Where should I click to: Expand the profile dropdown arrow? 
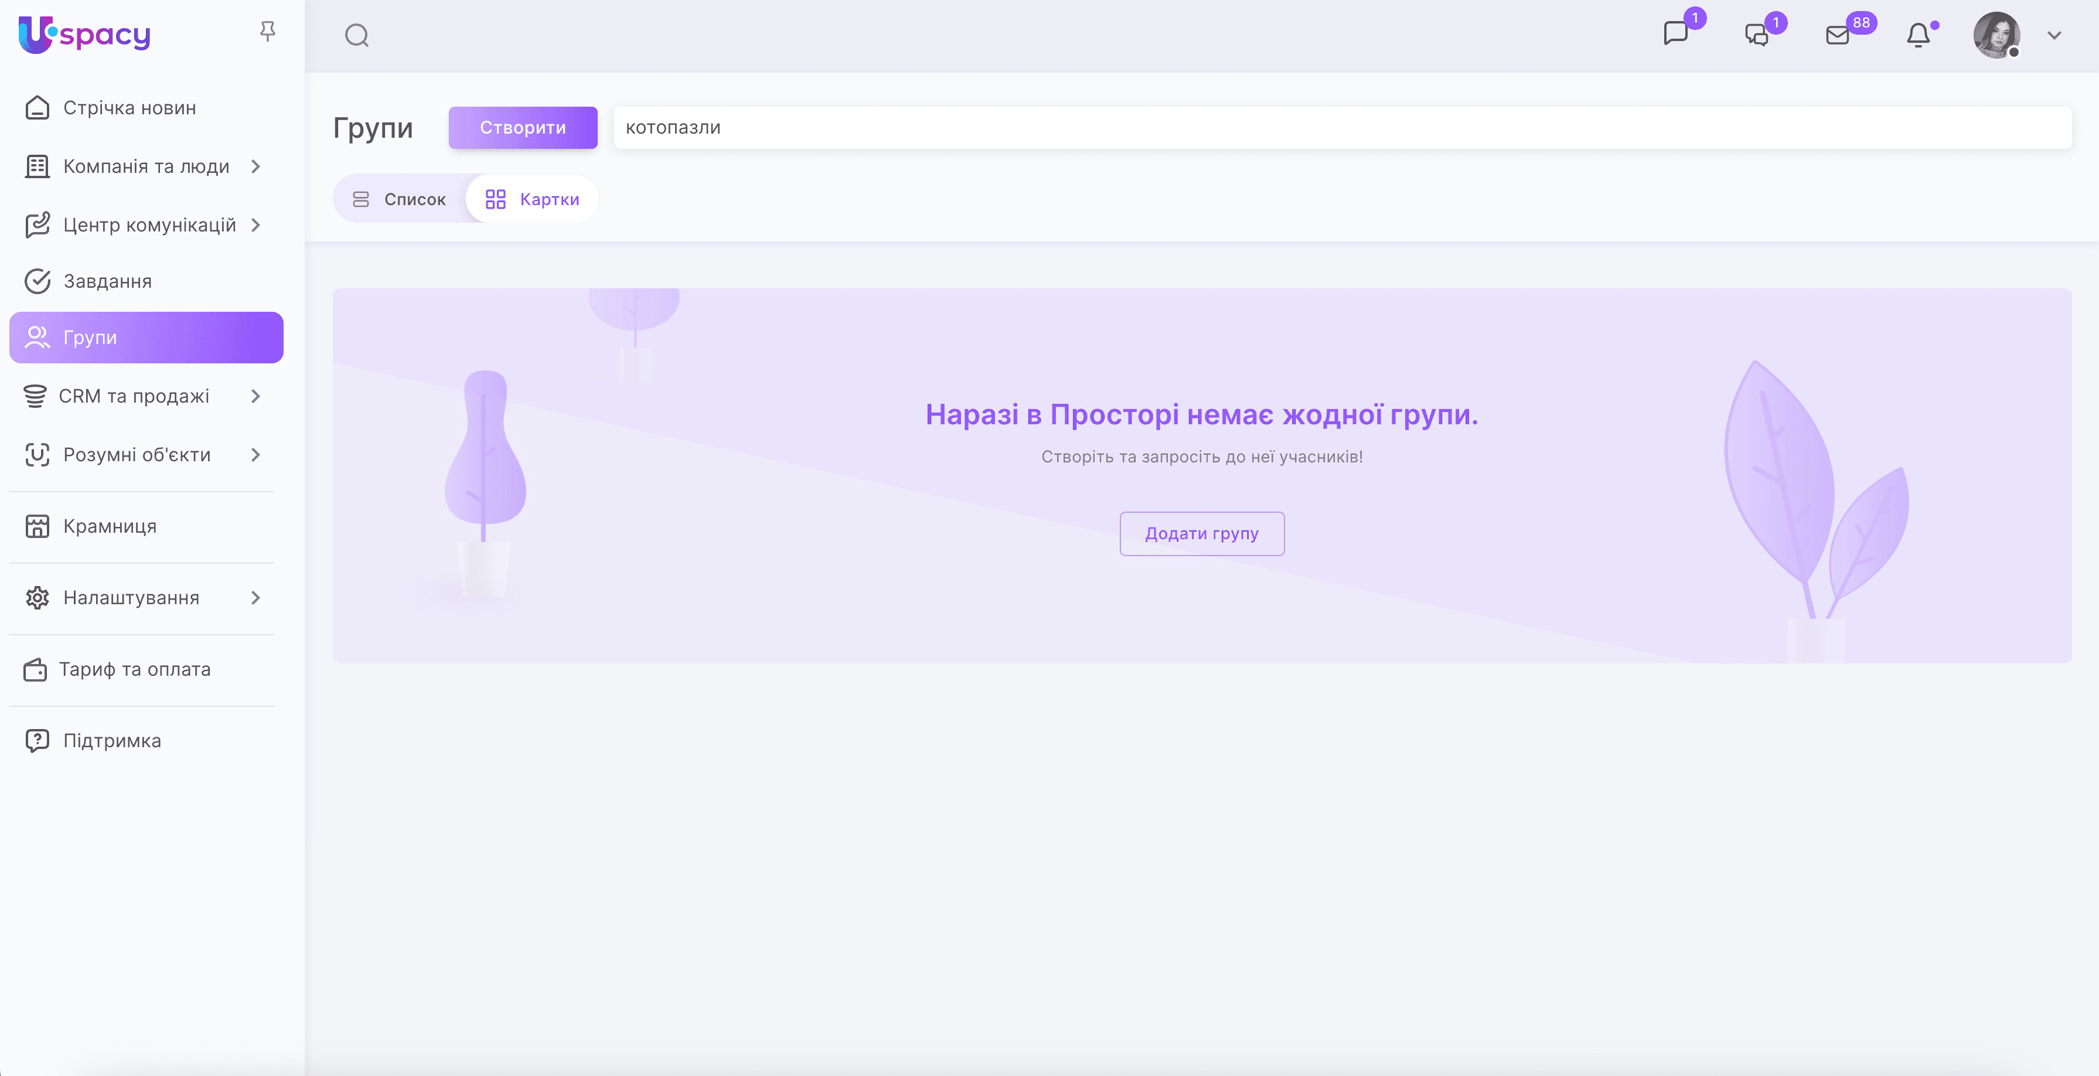tap(2054, 35)
